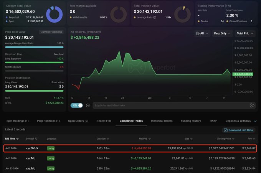
Task: Click the send danmaku arrow icon
Action: tap(252, 105)
